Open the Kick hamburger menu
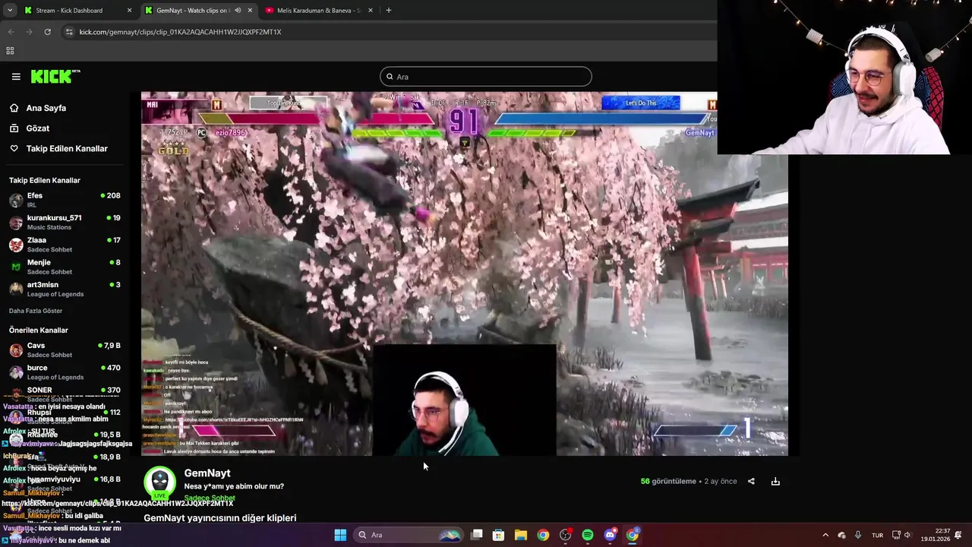 [x=16, y=77]
